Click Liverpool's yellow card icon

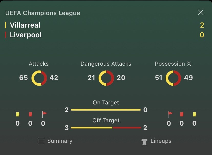pyautogui.click(x=194, y=114)
